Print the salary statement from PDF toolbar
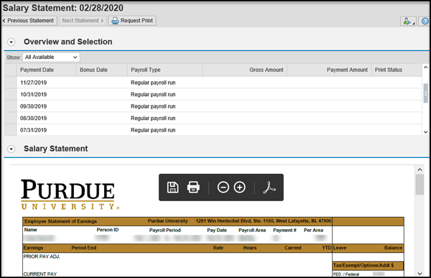The width and height of the screenshot is (431, 278). pos(193,187)
